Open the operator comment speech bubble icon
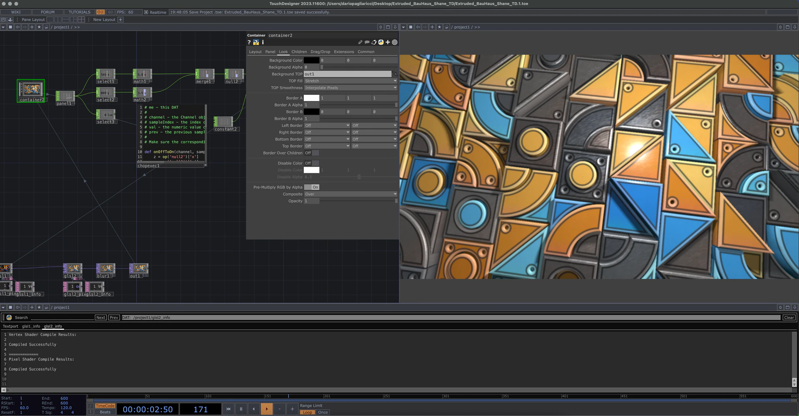 coord(367,42)
